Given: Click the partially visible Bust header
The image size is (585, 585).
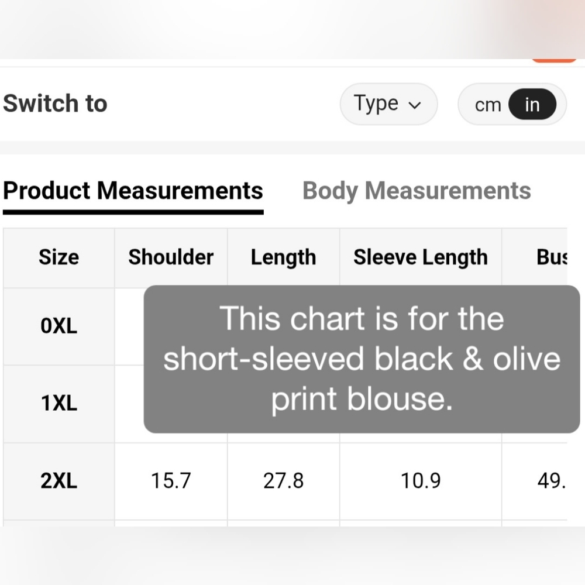Looking at the screenshot, I should [x=552, y=257].
